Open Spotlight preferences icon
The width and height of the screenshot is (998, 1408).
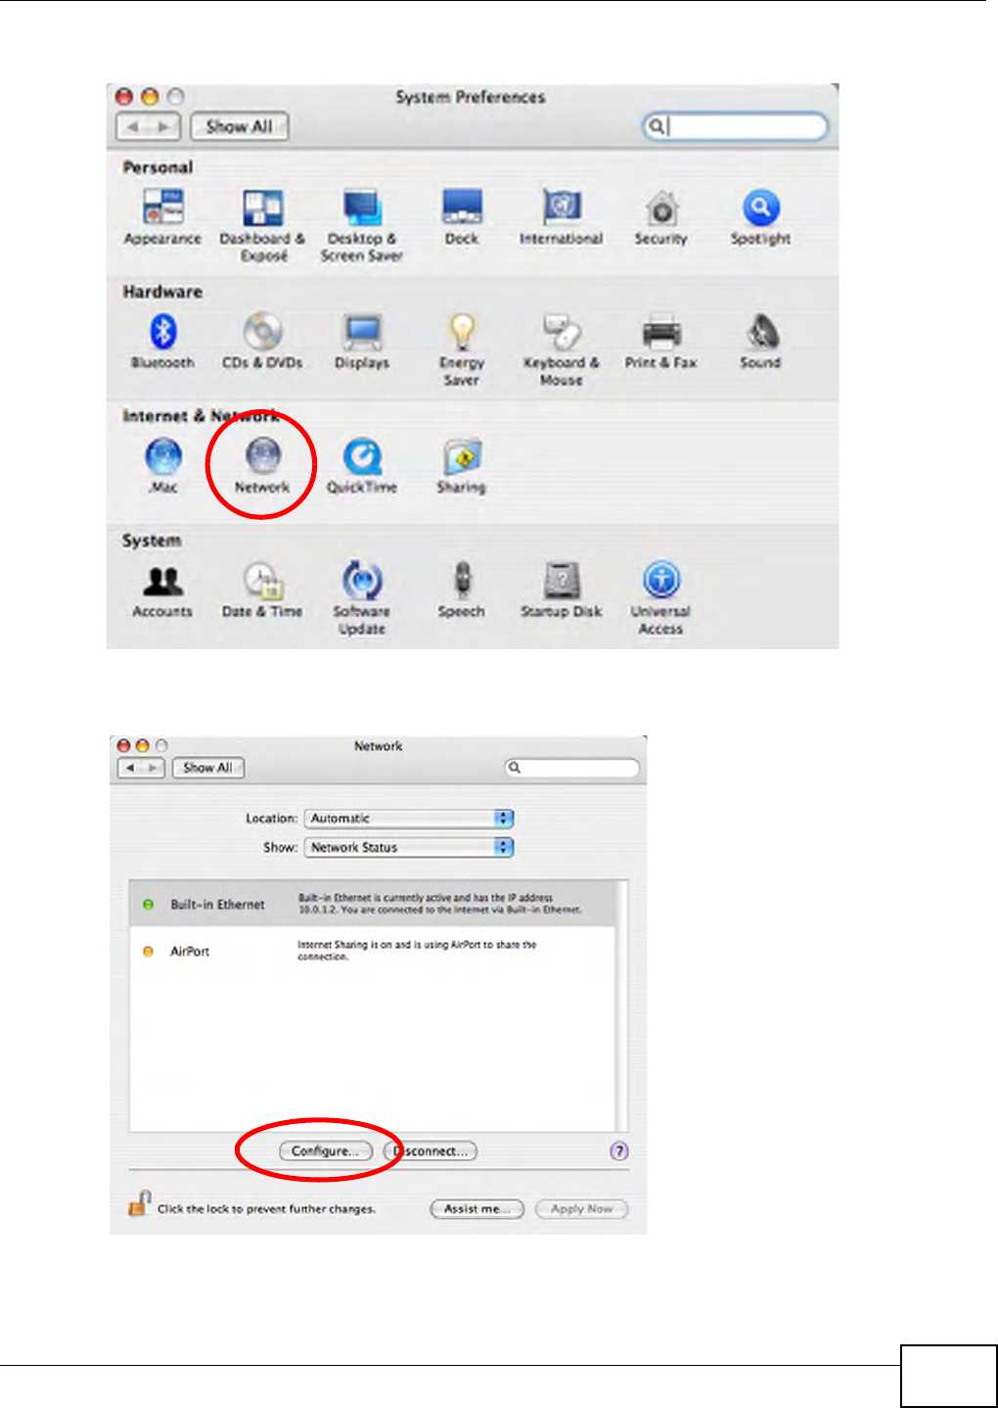(760, 208)
